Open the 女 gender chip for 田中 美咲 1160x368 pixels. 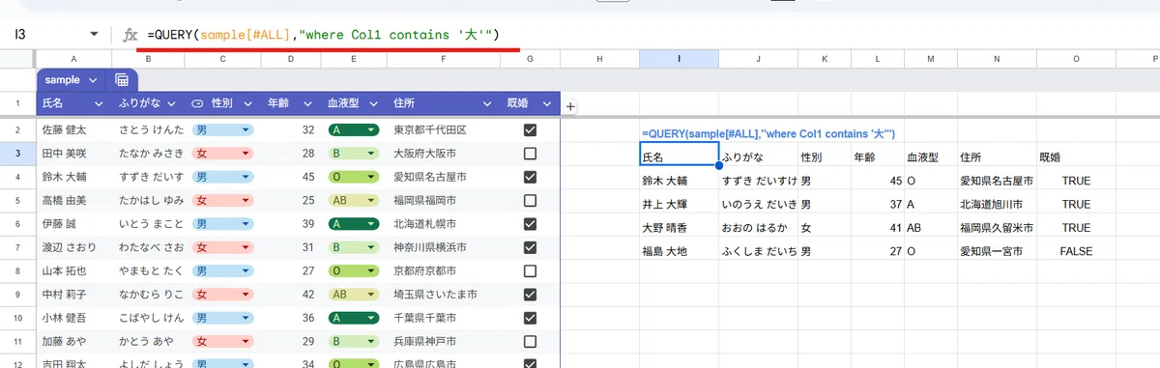(x=221, y=154)
